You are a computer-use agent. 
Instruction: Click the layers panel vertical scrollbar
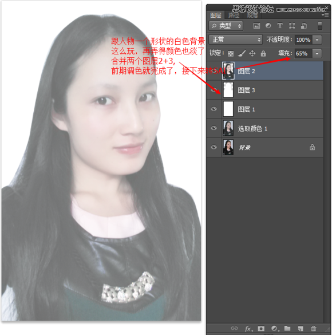327,192
